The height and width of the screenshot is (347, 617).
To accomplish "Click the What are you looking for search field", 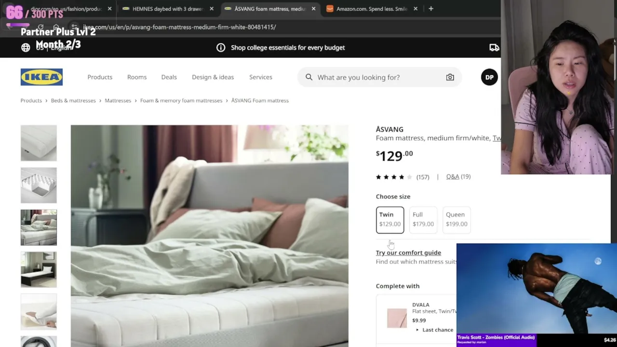I will coord(379,77).
